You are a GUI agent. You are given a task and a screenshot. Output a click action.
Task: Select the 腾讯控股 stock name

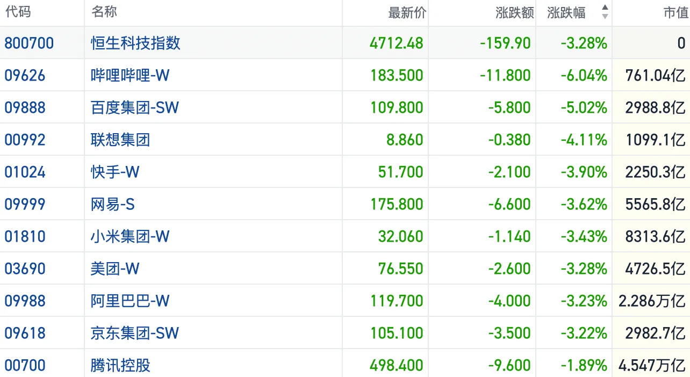120,365
